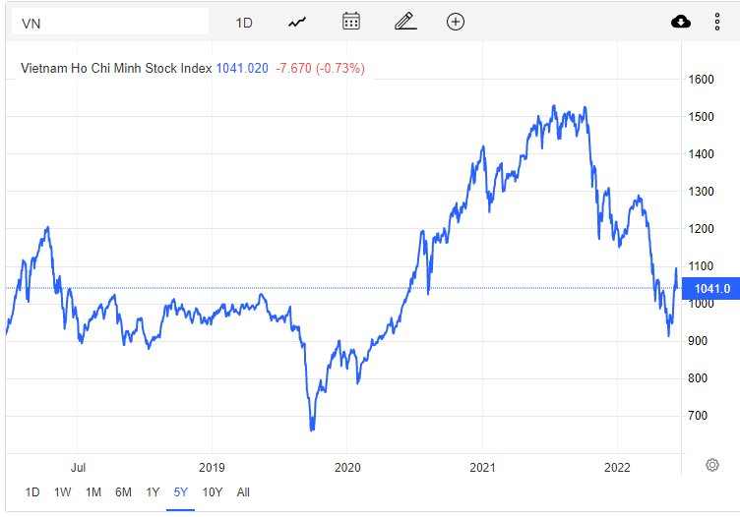Switch to the 1W time range
The image size is (740, 517).
tap(62, 492)
